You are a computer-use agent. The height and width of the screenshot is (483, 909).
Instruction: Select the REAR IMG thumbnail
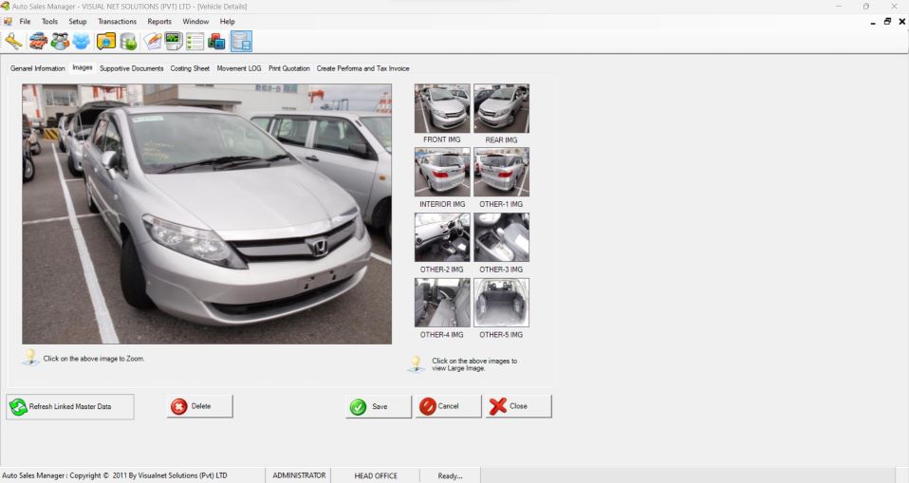[x=501, y=108]
